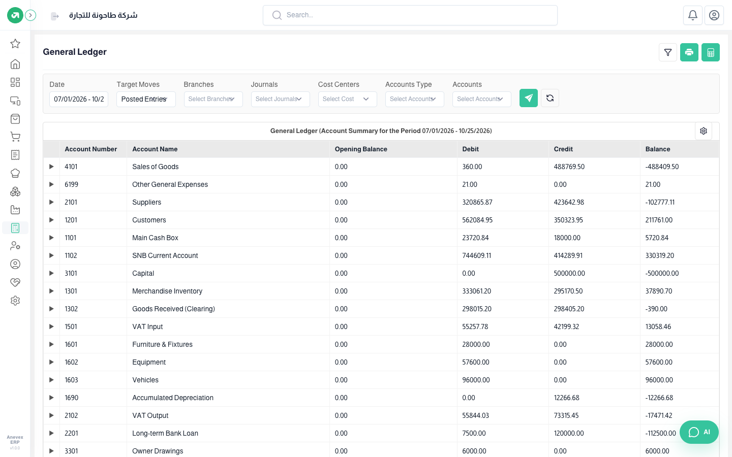Open the notifications bell
Screen dimensions: 732x457
pos(693,15)
